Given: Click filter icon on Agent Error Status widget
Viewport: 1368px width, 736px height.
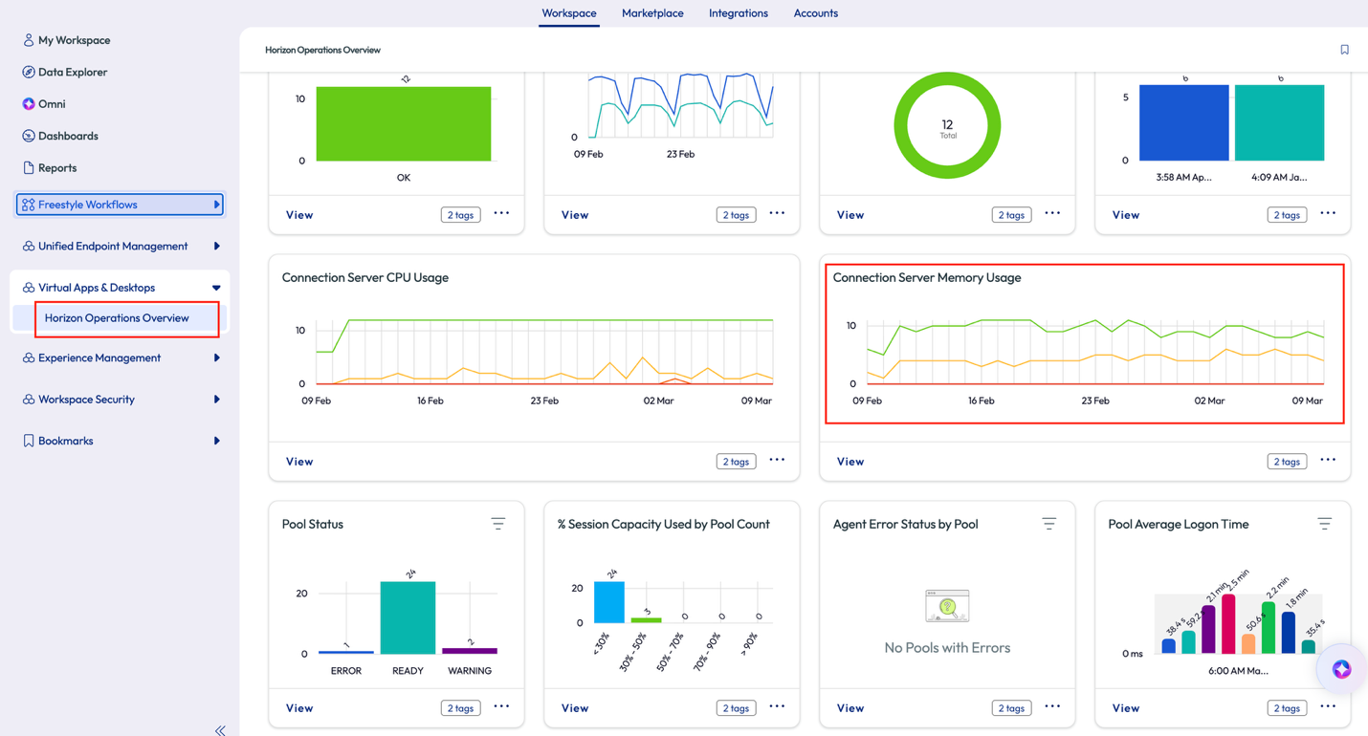Looking at the screenshot, I should 1049,524.
